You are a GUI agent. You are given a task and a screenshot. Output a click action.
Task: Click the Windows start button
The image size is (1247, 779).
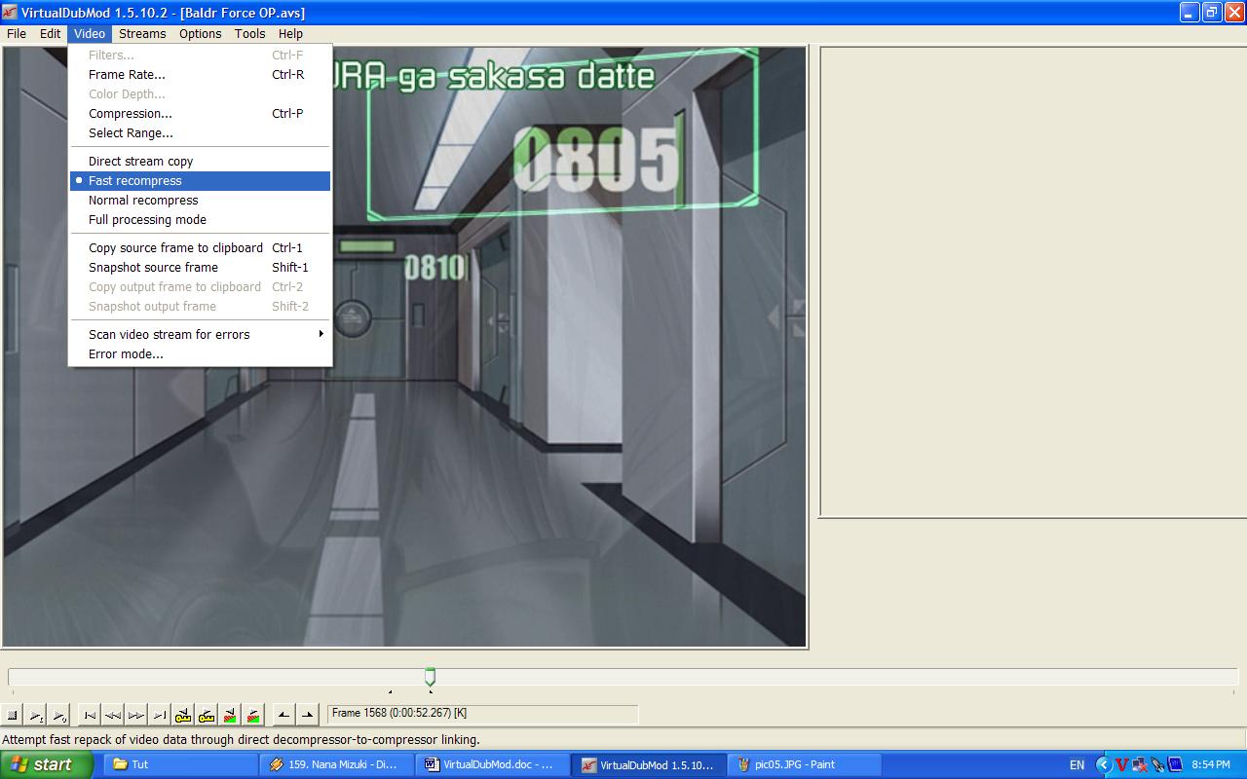pos(46,764)
